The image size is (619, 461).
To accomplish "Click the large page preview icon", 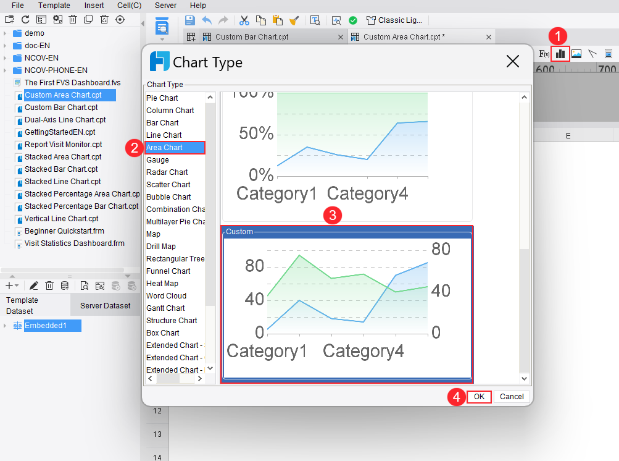I will (x=162, y=27).
